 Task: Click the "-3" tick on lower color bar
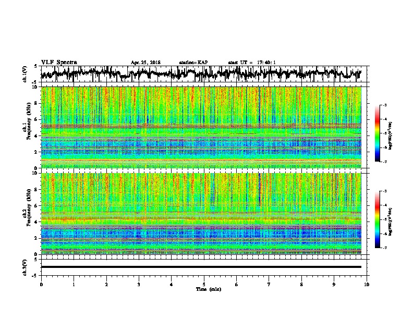[384, 191]
